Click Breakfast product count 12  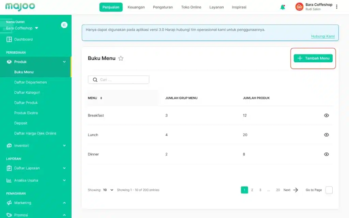click(x=245, y=115)
